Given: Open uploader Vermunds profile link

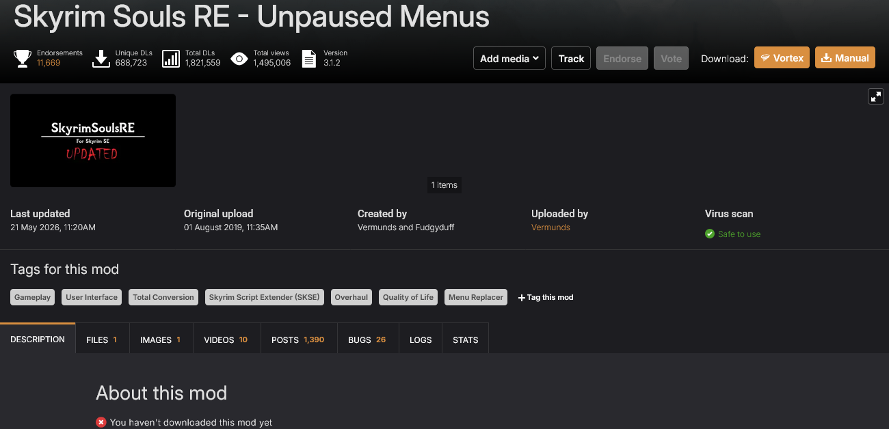Looking at the screenshot, I should (x=550, y=227).
